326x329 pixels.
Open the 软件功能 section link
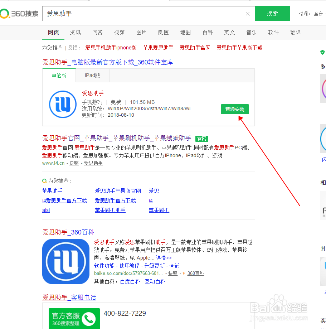(x=104, y=266)
